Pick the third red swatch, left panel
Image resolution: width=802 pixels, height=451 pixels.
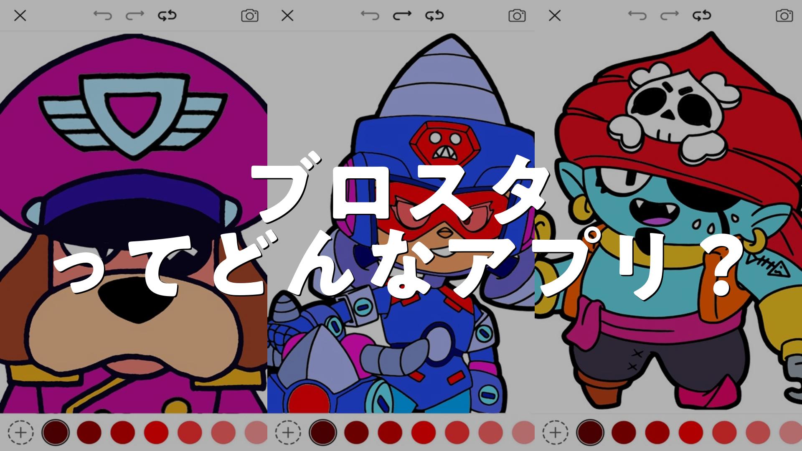click(123, 432)
